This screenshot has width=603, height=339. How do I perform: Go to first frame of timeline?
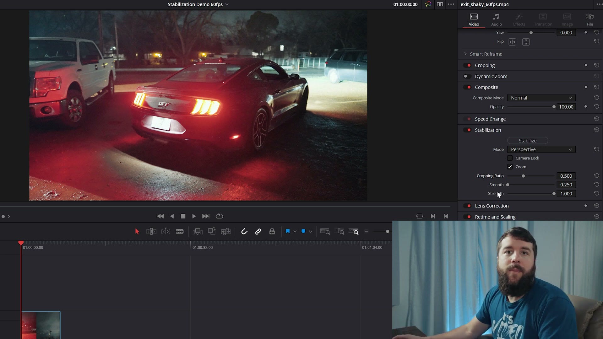coord(160,216)
